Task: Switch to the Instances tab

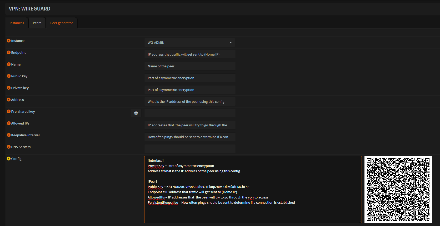Action: pyautogui.click(x=17, y=23)
